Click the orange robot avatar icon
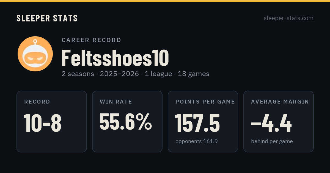 click(x=35, y=54)
